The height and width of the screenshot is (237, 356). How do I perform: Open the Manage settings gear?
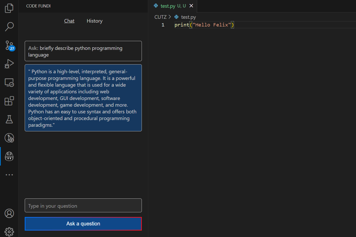coord(9,232)
